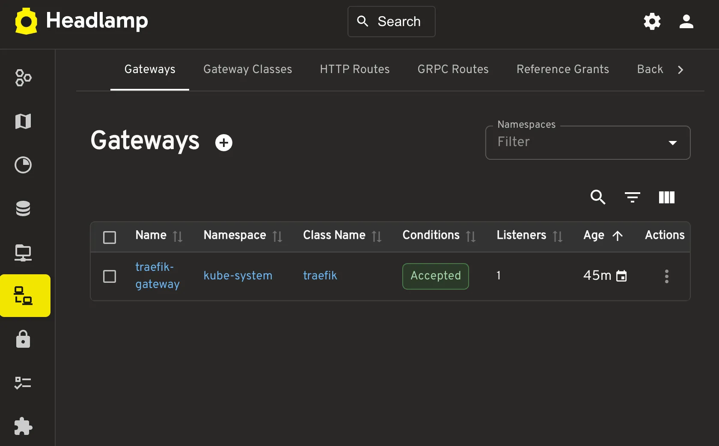Screen dimensions: 719x446
Task: Open the Security lock sidebar icon
Action: click(x=23, y=339)
